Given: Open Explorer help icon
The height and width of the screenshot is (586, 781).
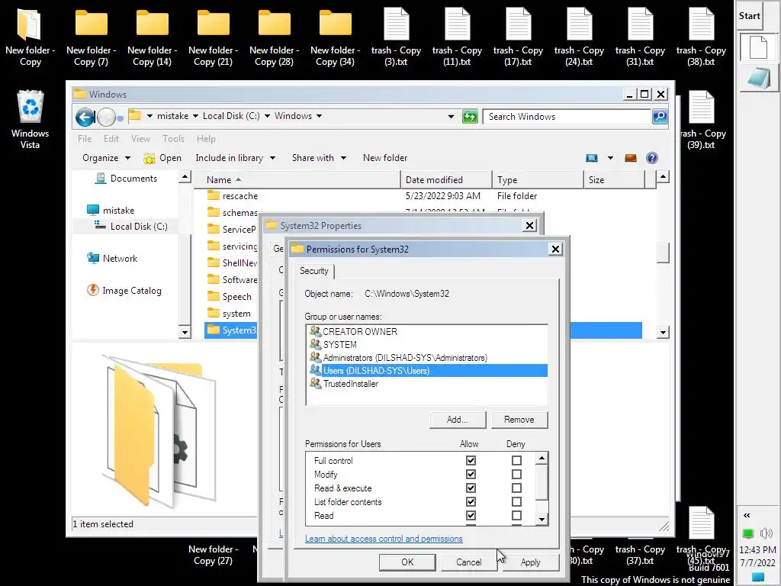Looking at the screenshot, I should [x=651, y=158].
